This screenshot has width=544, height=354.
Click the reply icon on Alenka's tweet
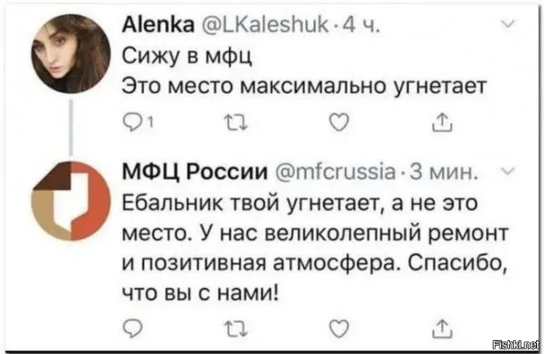(131, 120)
